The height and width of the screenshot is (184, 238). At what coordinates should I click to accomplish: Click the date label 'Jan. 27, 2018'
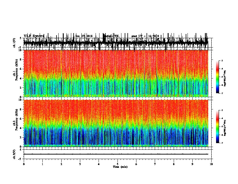click(84, 36)
